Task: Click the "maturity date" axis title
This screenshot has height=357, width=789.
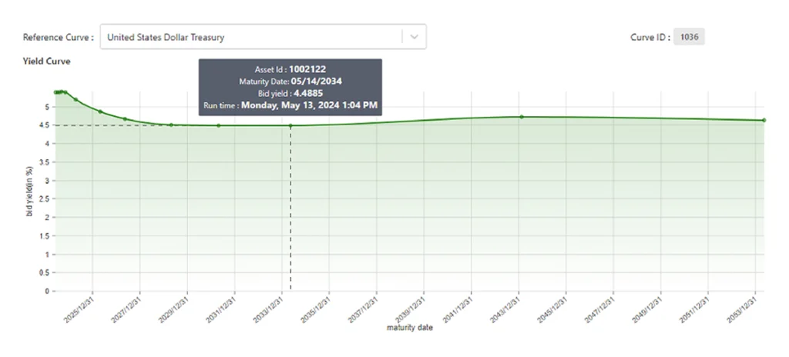Action: point(409,329)
